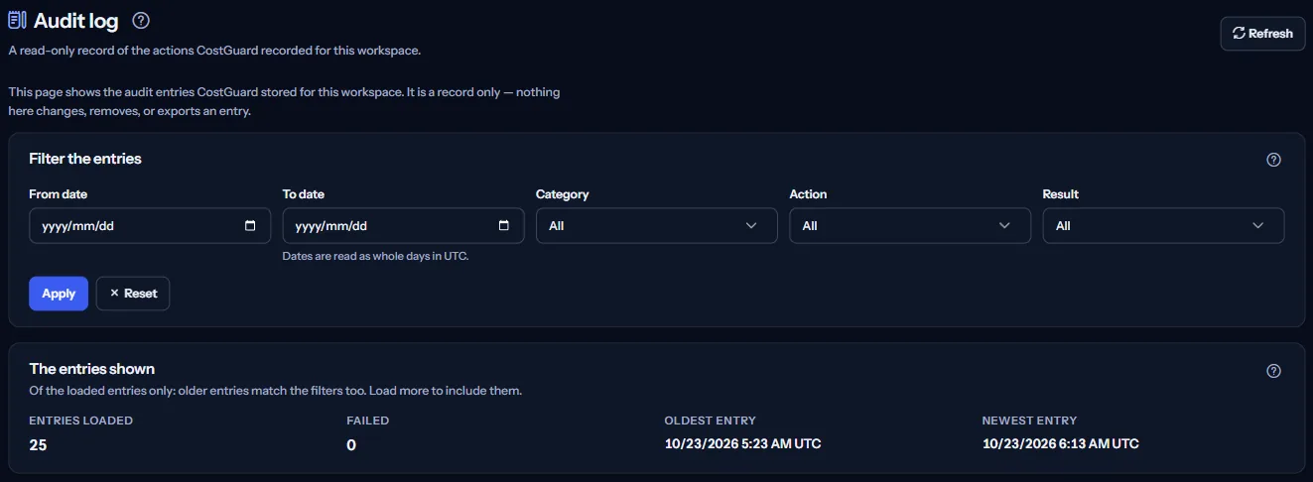Click 'Of the loaded entries only' note
The width and height of the screenshot is (1313, 482).
tap(276, 391)
